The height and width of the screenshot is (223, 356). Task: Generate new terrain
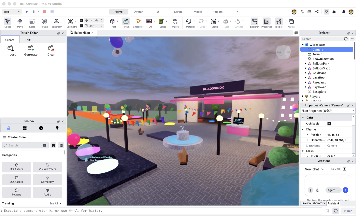31,51
